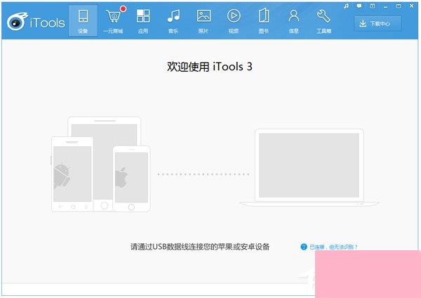
Task: Click the small music note icon in title bar
Action: 347,6
